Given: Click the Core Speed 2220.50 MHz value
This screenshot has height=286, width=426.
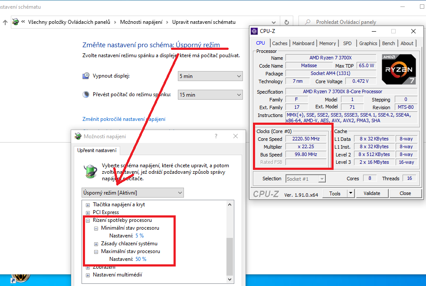Looking at the screenshot, I should pos(306,139).
